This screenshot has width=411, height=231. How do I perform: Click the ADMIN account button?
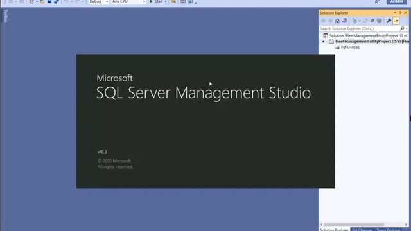pyautogui.click(x=396, y=2)
